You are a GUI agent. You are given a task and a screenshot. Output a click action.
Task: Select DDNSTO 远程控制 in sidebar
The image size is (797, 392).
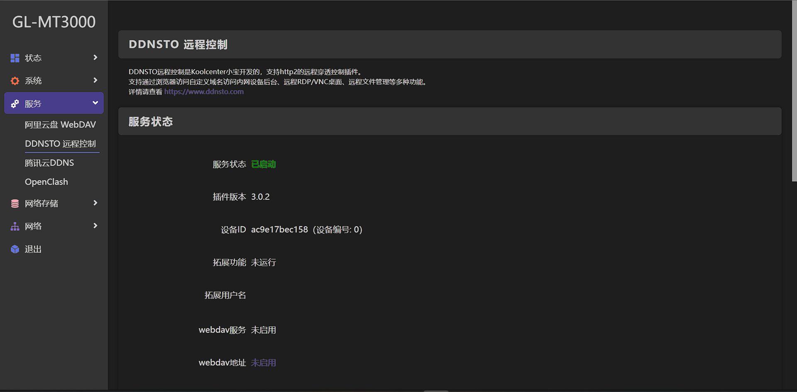tap(60, 144)
